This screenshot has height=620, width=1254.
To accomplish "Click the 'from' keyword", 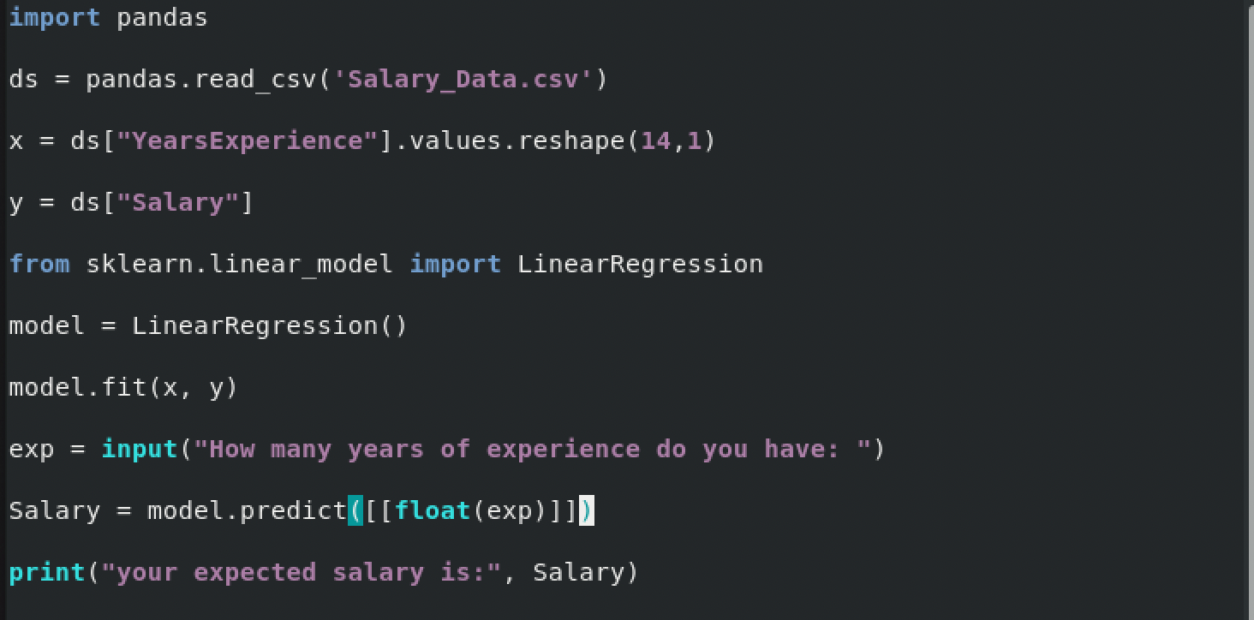I will coord(39,265).
